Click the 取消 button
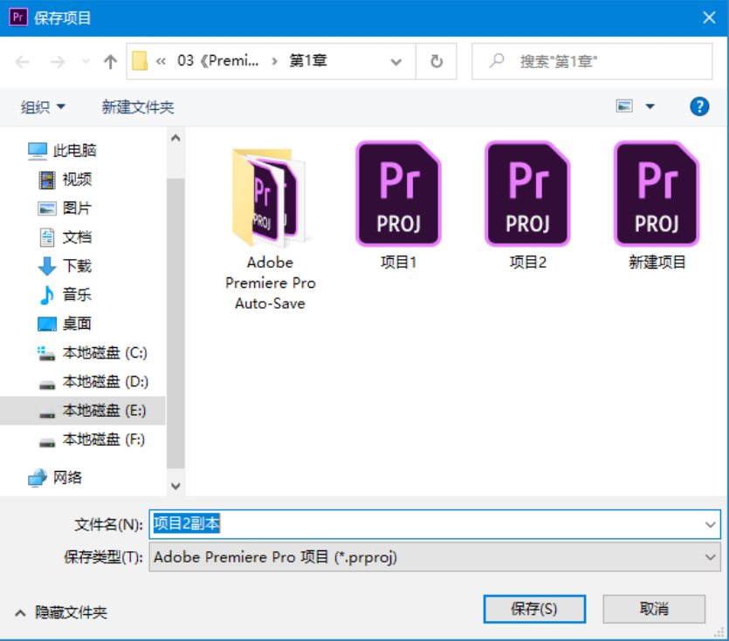 (654, 609)
